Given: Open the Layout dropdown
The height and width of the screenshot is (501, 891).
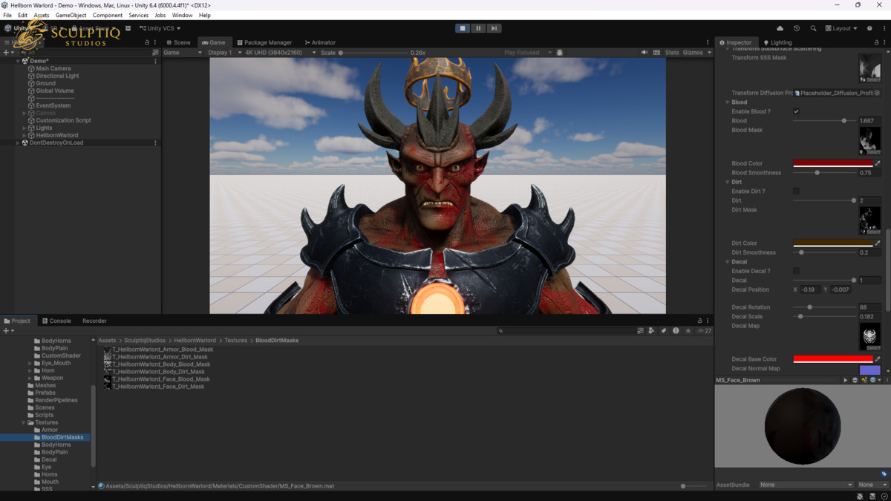Looking at the screenshot, I should click(x=841, y=28).
